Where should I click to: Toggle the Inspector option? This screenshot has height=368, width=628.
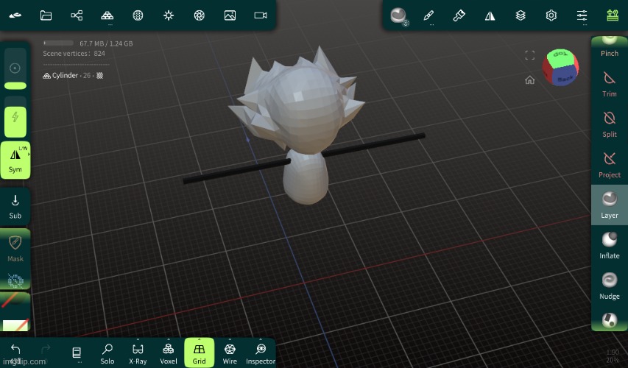261,353
